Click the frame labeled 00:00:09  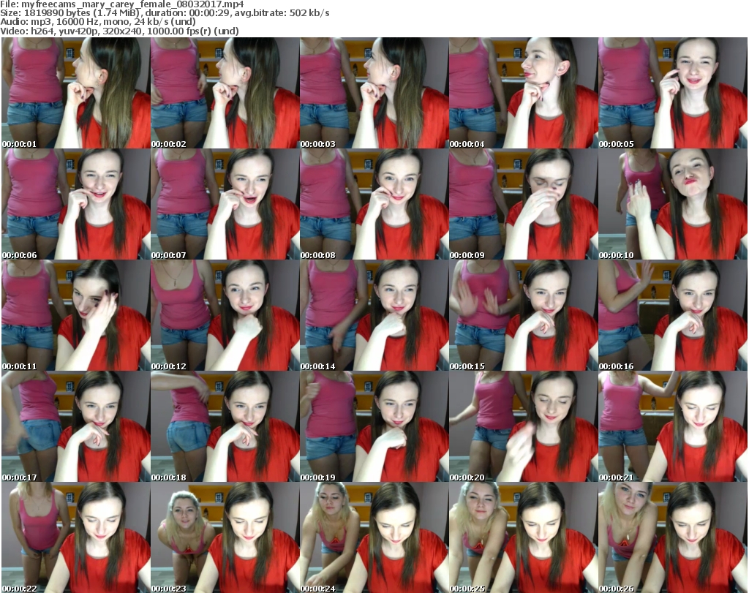pos(524,204)
